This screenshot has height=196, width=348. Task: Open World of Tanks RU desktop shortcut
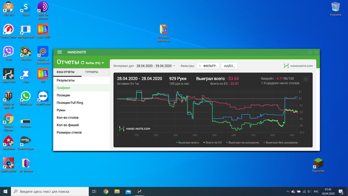(8, 99)
